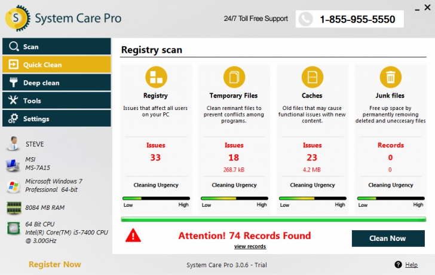
Task: Click the Clean Now button
Action: pos(388,239)
